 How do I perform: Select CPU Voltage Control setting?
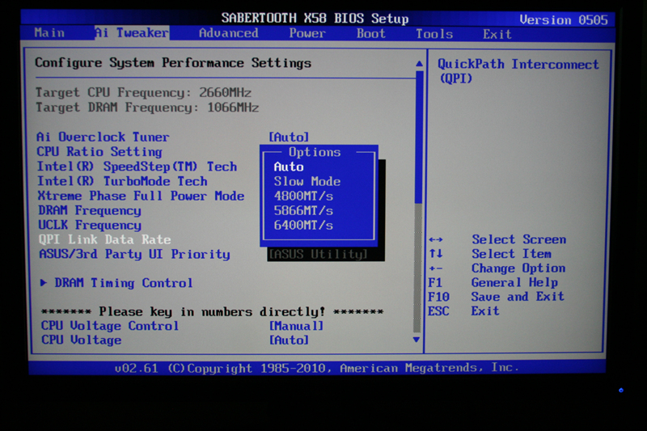click(110, 326)
